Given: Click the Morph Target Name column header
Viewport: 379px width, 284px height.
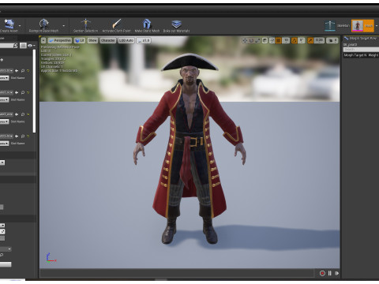Looking at the screenshot, I should coord(355,55).
